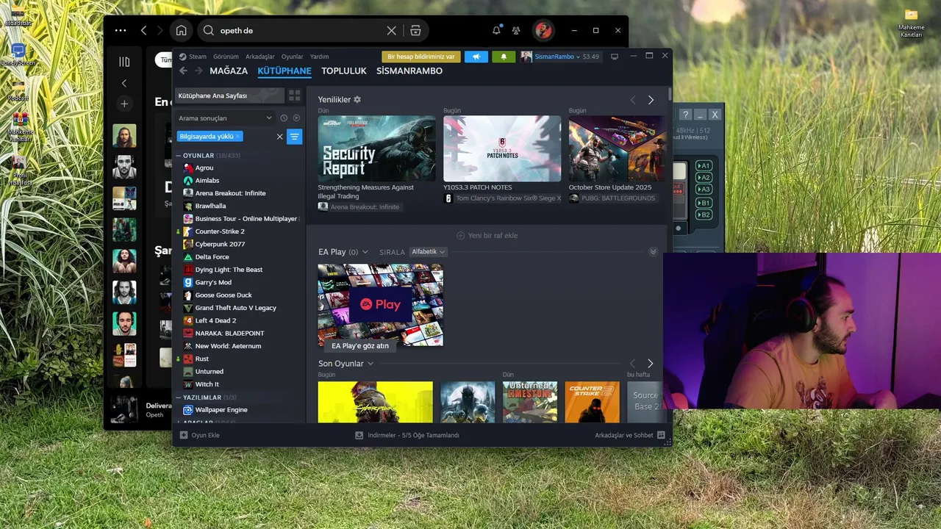Click the Wallpaper Engine icon
941x529 pixels.
pos(188,410)
